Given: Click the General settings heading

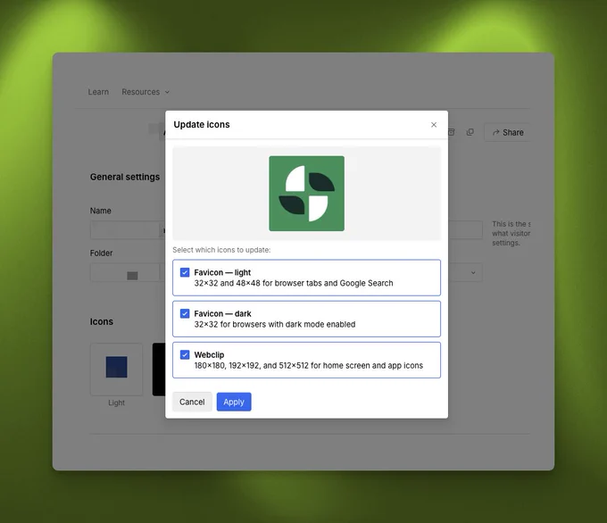Looking at the screenshot, I should pyautogui.click(x=125, y=177).
